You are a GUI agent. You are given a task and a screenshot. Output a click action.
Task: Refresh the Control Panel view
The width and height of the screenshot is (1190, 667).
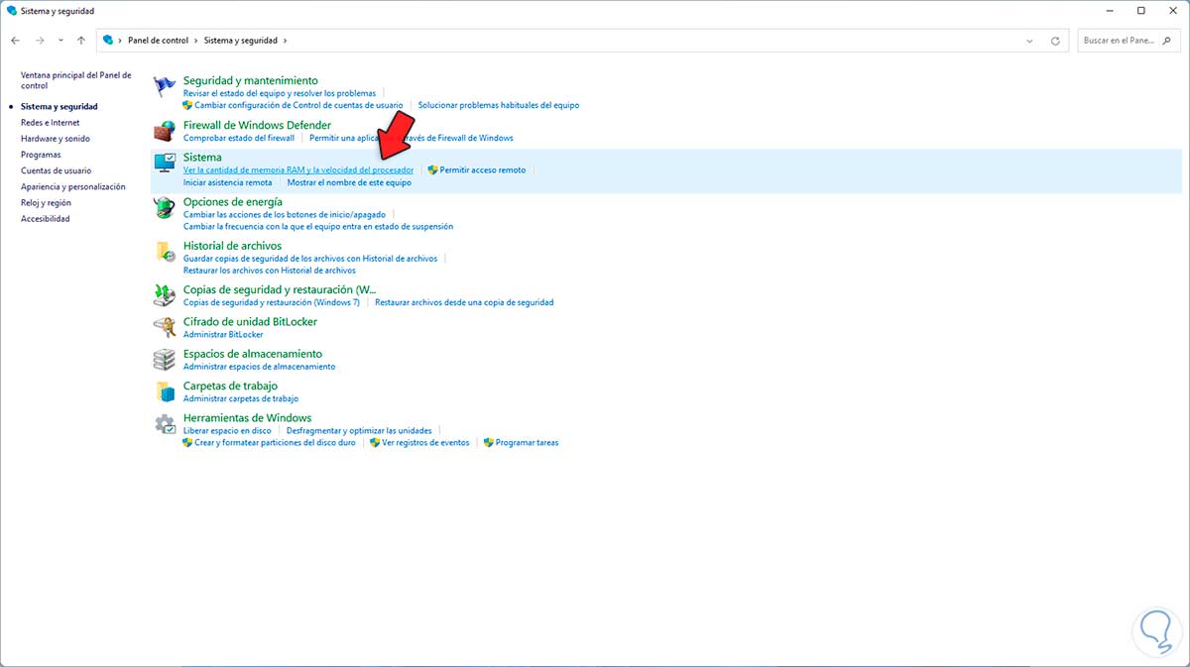coord(1056,41)
